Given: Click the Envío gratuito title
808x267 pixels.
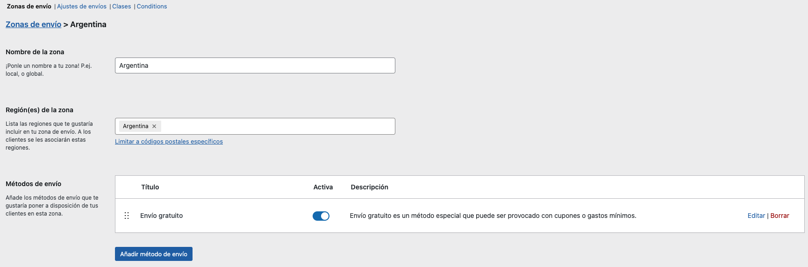Looking at the screenshot, I should (x=161, y=216).
